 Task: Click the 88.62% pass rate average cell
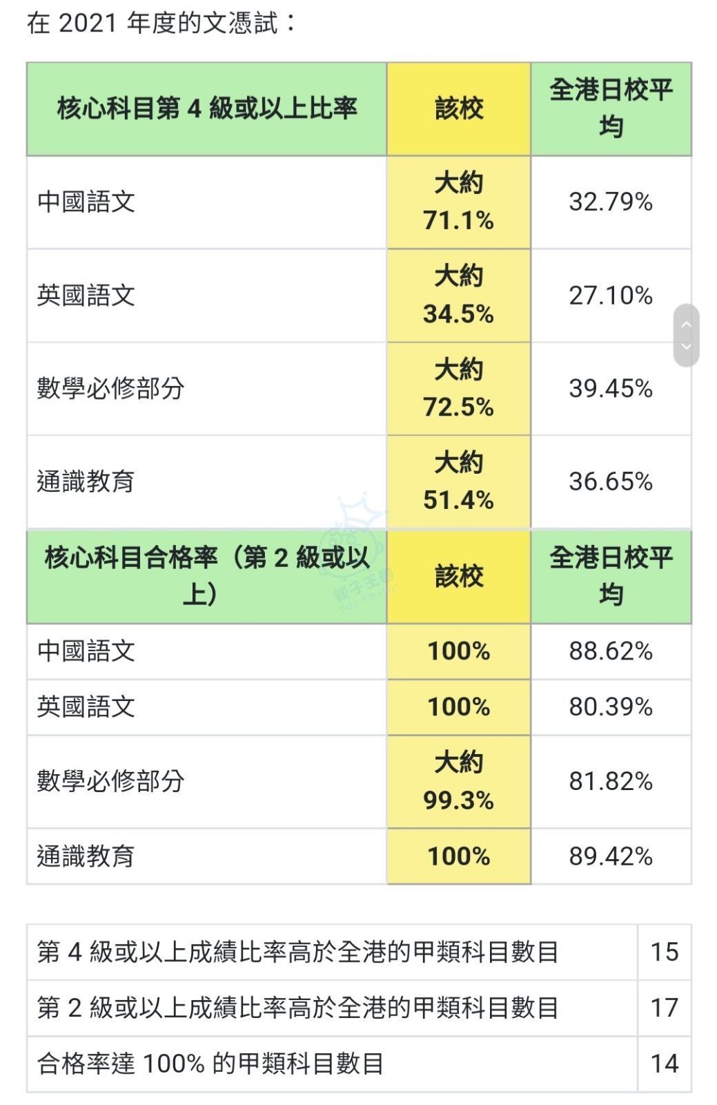(611, 651)
